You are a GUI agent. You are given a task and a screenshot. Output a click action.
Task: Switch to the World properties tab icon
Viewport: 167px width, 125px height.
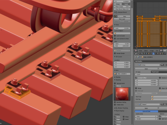[x=146, y=53]
